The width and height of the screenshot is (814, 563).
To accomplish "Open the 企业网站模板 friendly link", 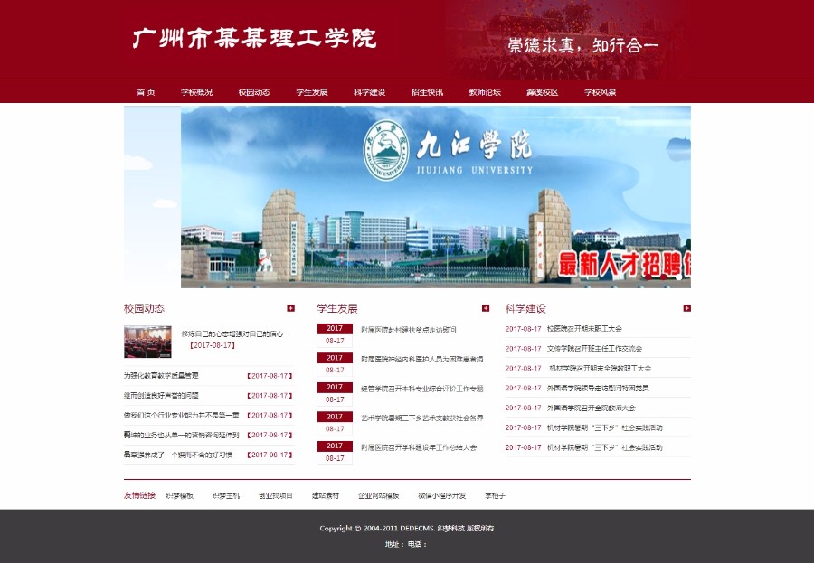I will [378, 495].
